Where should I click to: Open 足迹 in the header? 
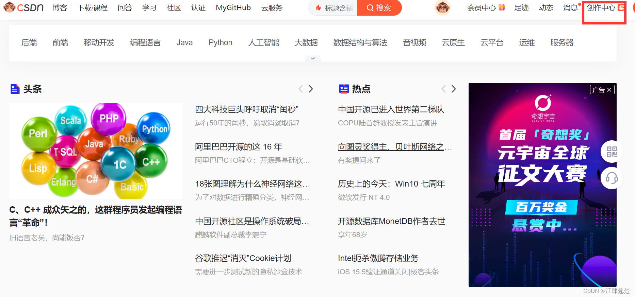click(521, 8)
